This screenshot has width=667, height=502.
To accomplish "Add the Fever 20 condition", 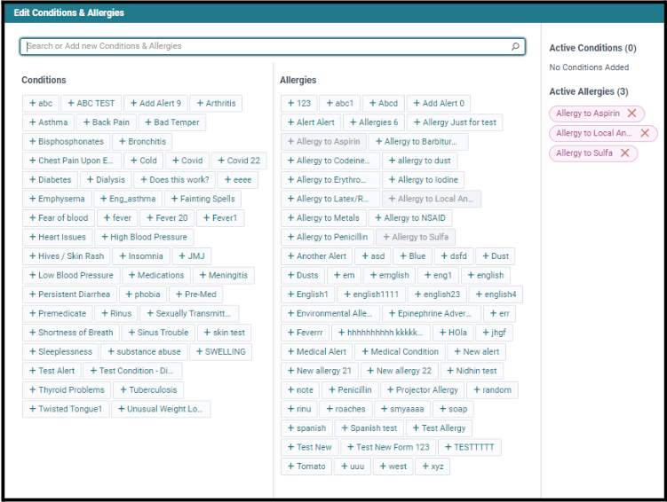I will click(x=167, y=218).
